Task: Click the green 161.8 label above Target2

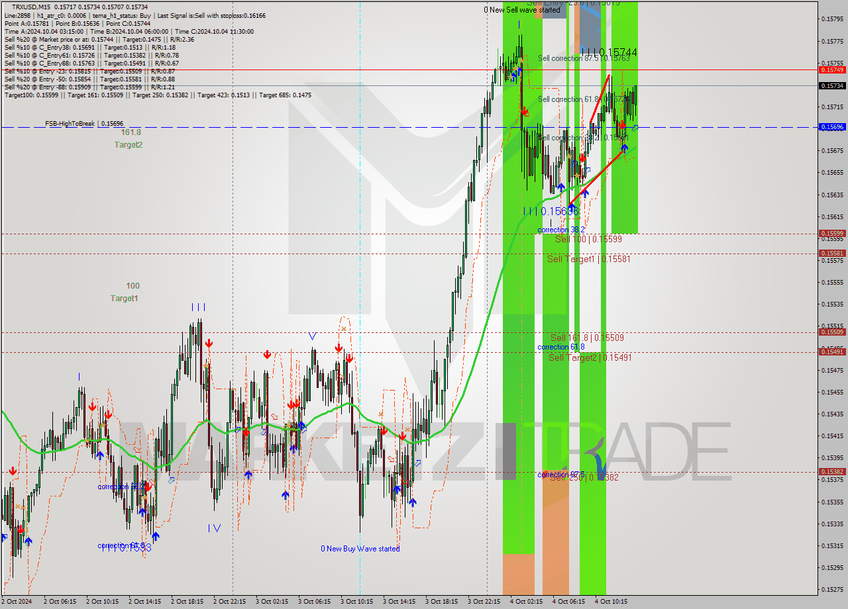Action: click(x=130, y=132)
